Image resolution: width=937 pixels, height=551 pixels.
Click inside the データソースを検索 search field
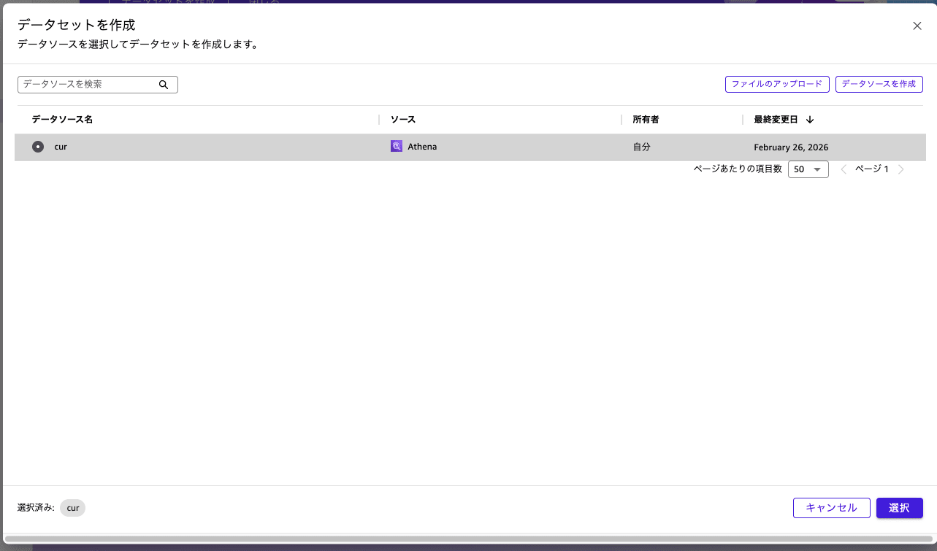88,84
